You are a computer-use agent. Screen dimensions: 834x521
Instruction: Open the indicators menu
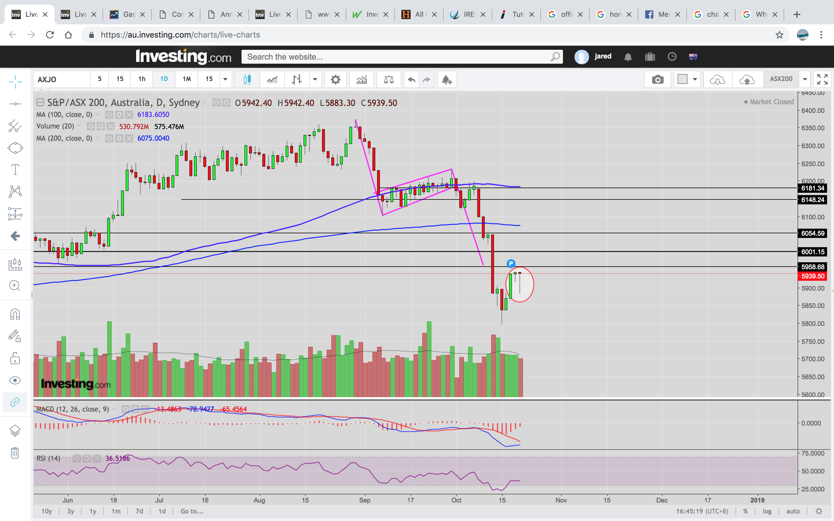click(x=361, y=80)
